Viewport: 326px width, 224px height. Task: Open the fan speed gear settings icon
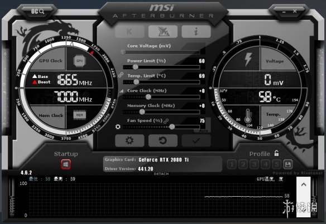pyautogui.click(x=118, y=126)
